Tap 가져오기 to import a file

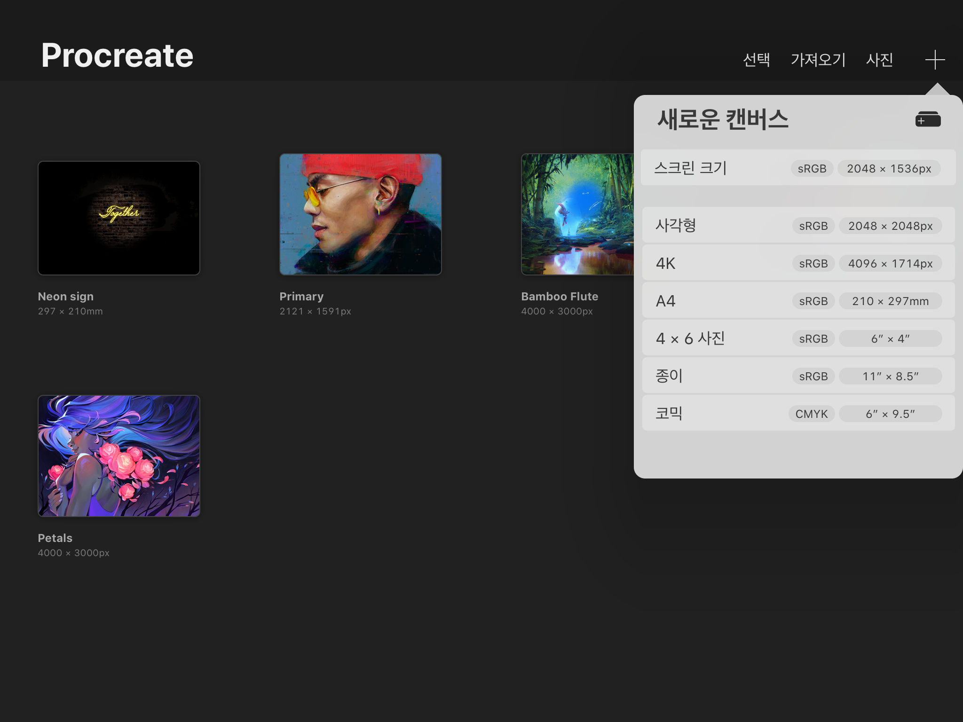tap(818, 60)
